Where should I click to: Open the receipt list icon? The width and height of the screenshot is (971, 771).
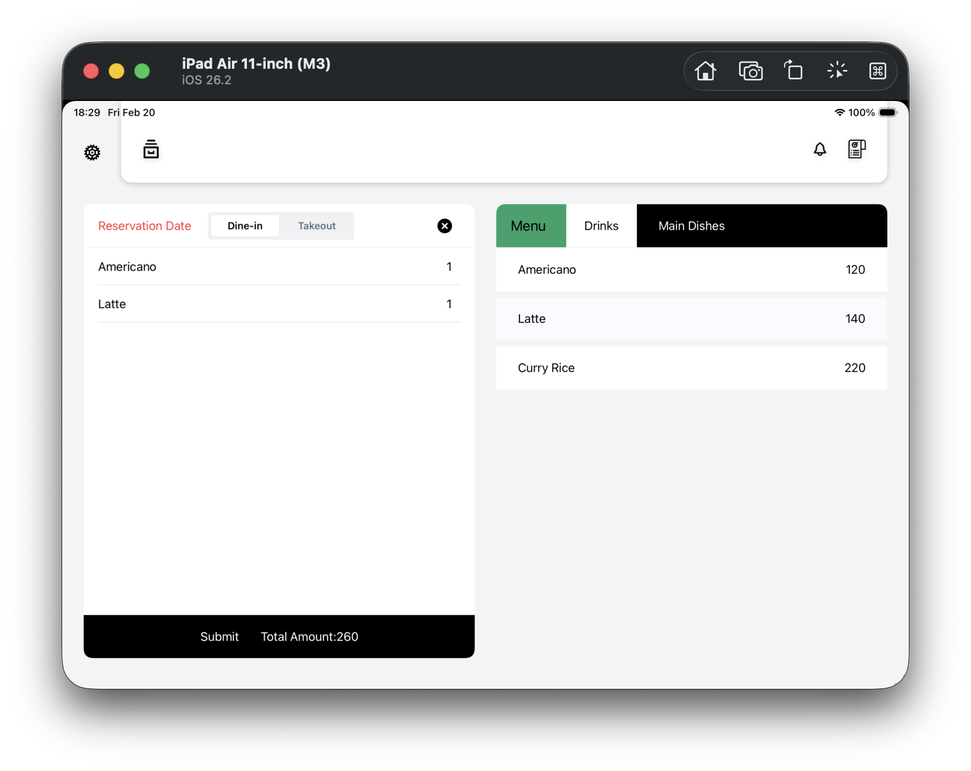pos(856,149)
